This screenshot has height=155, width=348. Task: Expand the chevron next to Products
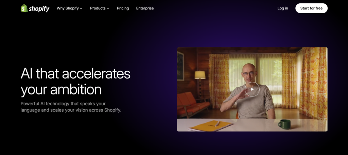tap(108, 8)
